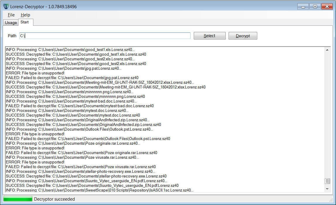Image resolution: width=336 pixels, height=205 pixels.
Task: Click log line 'SUCCESS: Decrypted file ...mytest.doc.Lorenz.sz40'
Action: tap(73, 115)
